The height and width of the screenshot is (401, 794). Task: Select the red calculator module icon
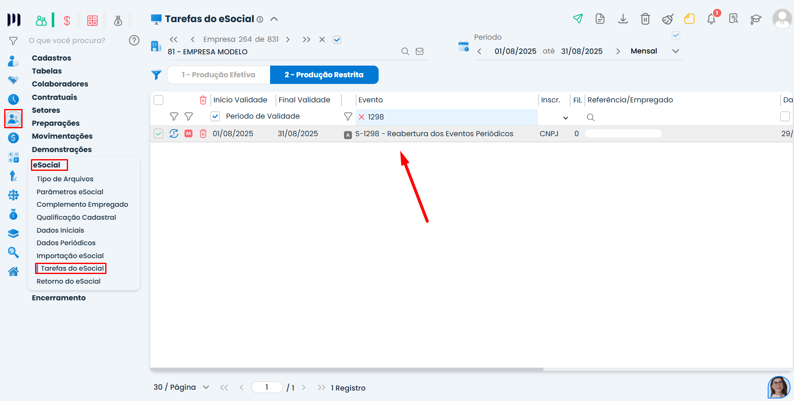click(x=92, y=20)
